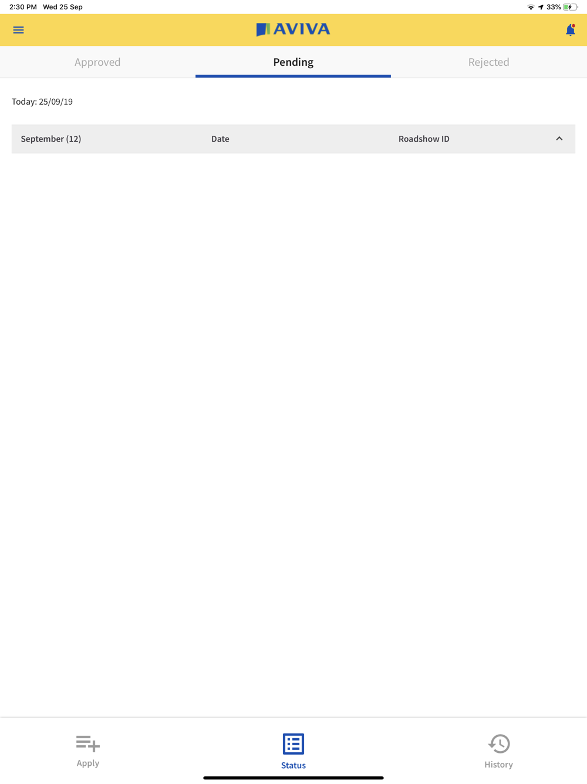This screenshot has width=587, height=784.
Task: Tap the September (12) header
Action: click(x=51, y=139)
